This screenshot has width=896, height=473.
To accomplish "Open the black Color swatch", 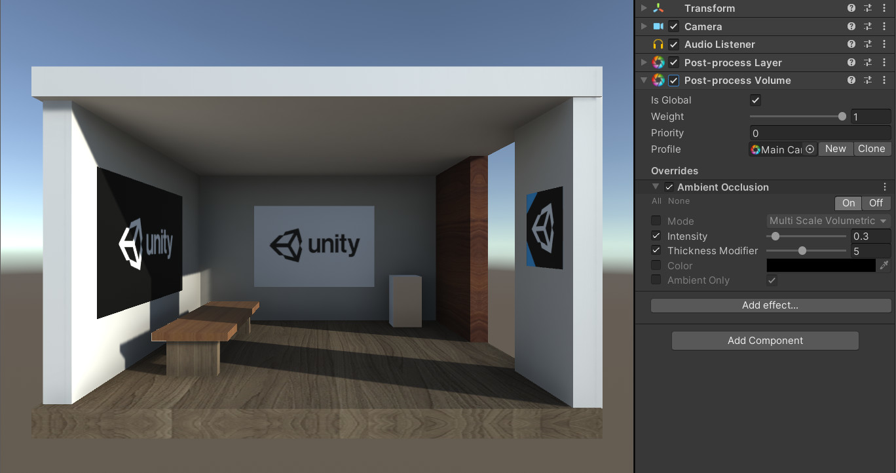I will point(821,265).
